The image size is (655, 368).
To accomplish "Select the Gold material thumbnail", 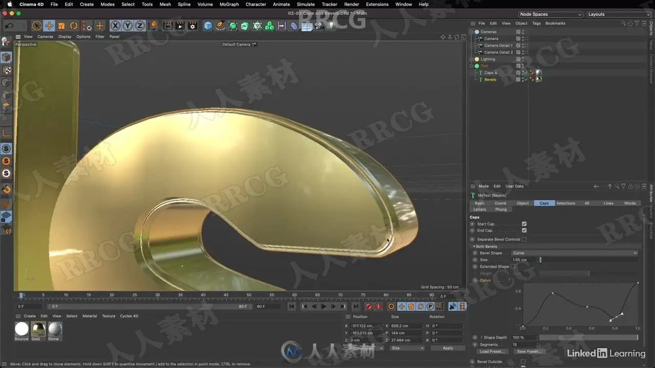I will (x=38, y=329).
